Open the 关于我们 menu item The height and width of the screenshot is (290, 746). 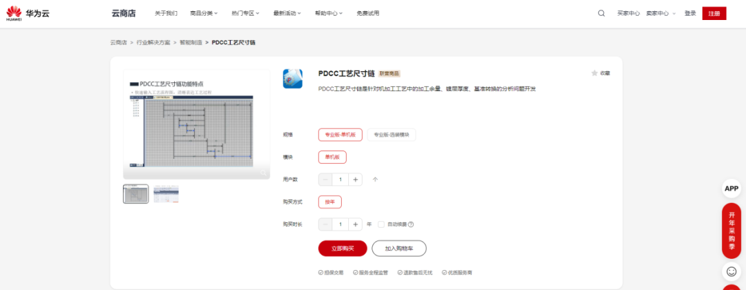click(166, 13)
